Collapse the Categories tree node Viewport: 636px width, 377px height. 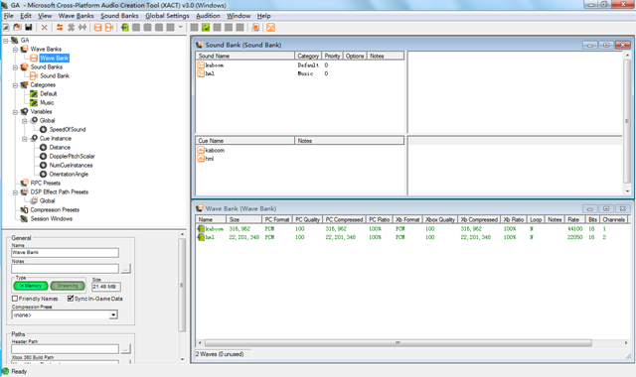pyautogui.click(x=15, y=85)
